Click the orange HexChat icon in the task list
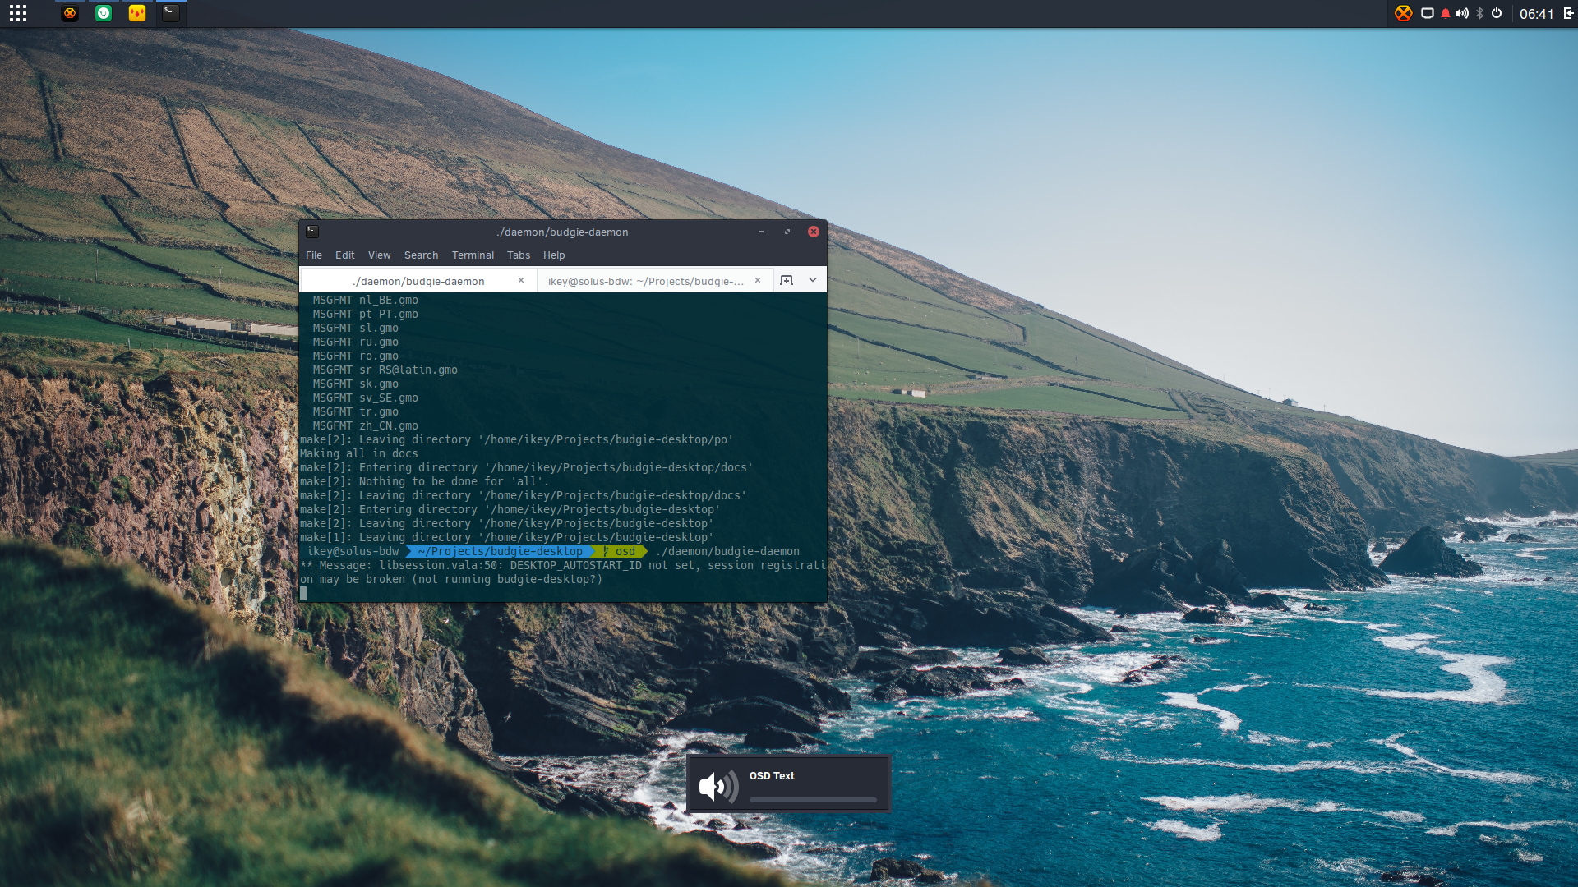This screenshot has height=887, width=1578. point(70,13)
